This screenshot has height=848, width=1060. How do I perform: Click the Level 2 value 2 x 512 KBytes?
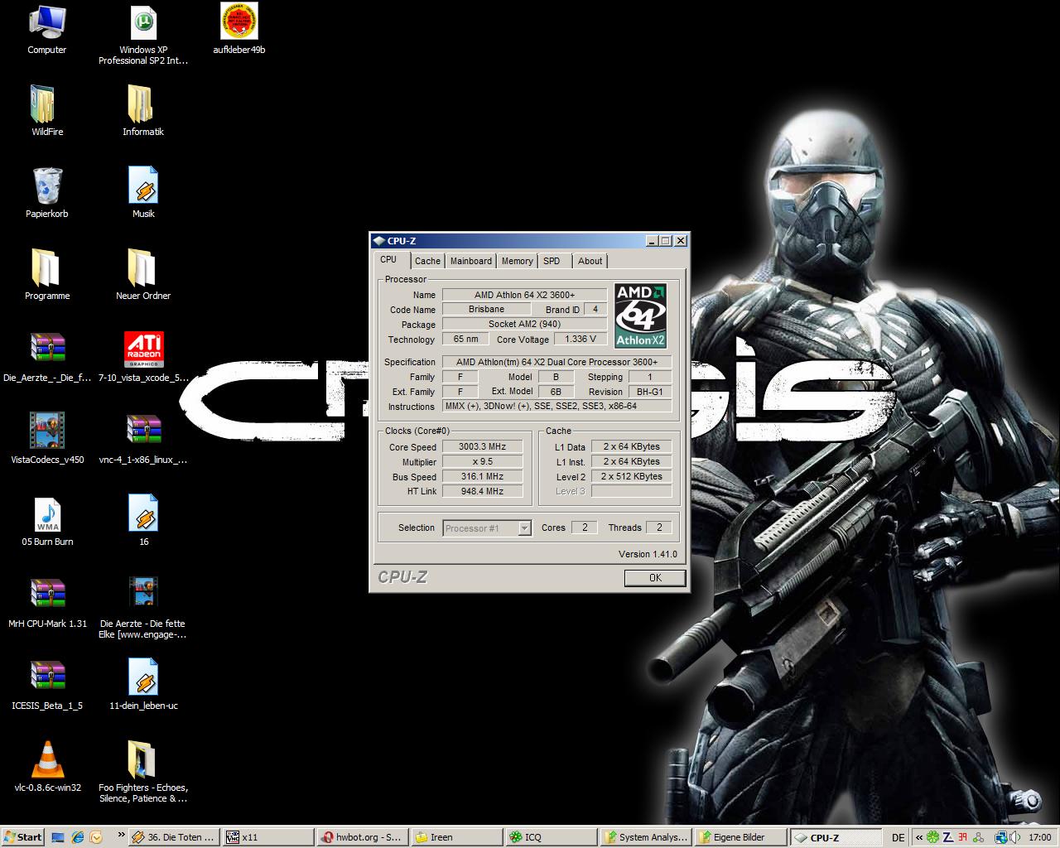[631, 476]
